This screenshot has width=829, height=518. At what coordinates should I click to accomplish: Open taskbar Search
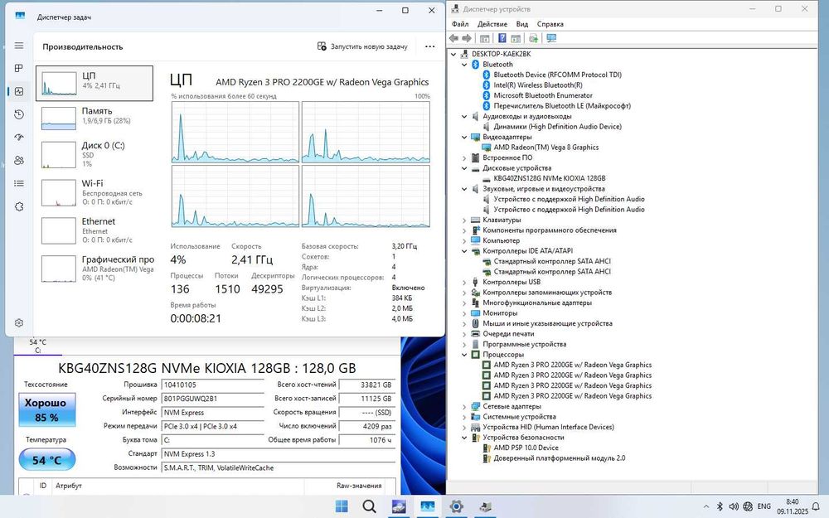(370, 506)
